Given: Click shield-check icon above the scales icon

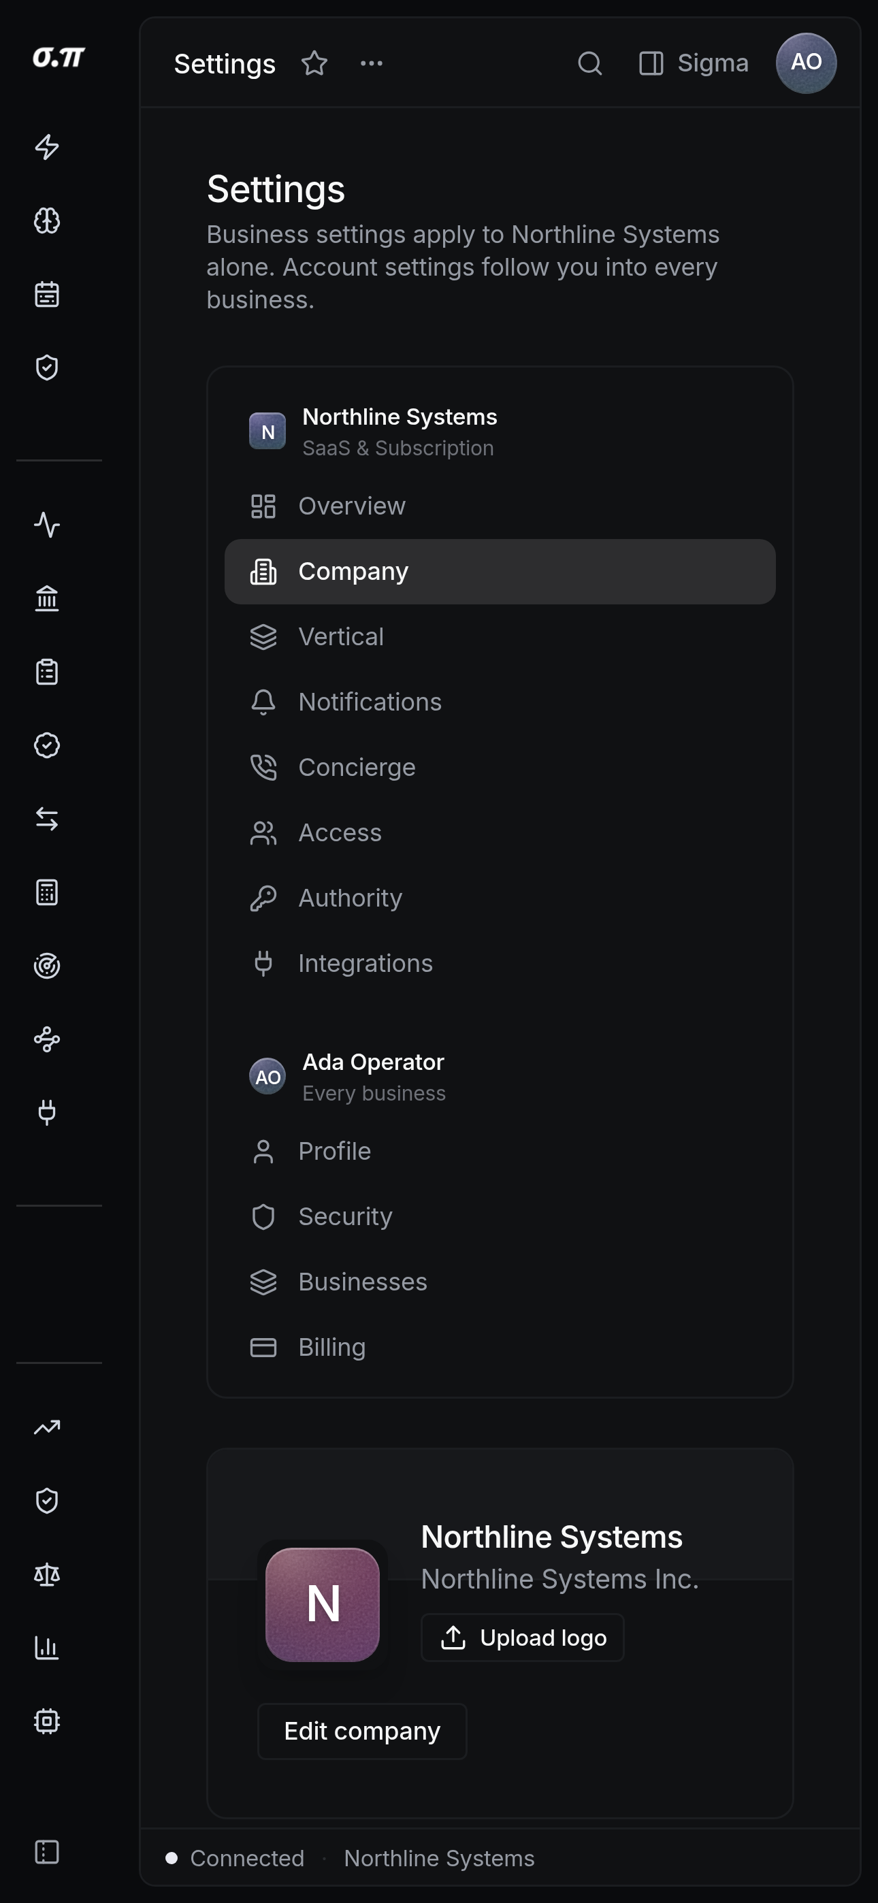Looking at the screenshot, I should point(47,1501).
